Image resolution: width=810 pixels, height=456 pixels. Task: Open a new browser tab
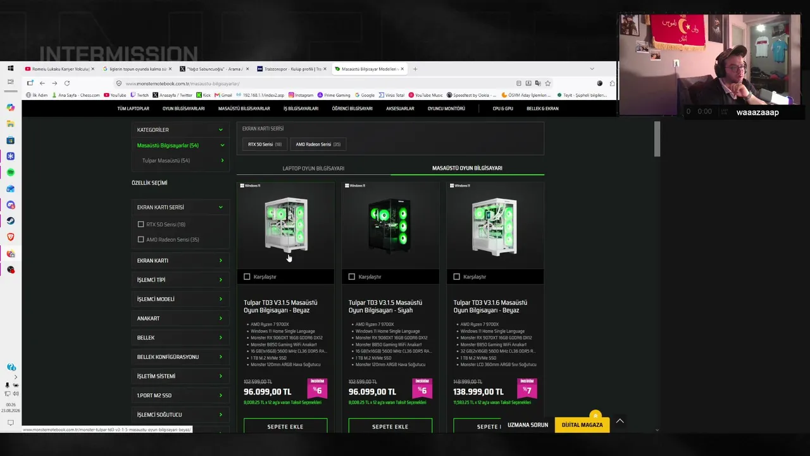(x=415, y=68)
